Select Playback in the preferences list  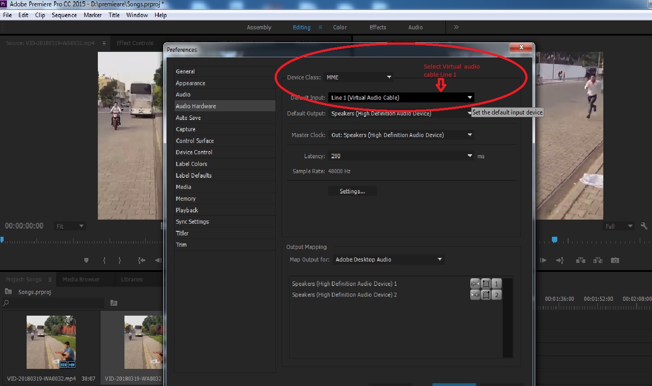(x=225, y=210)
